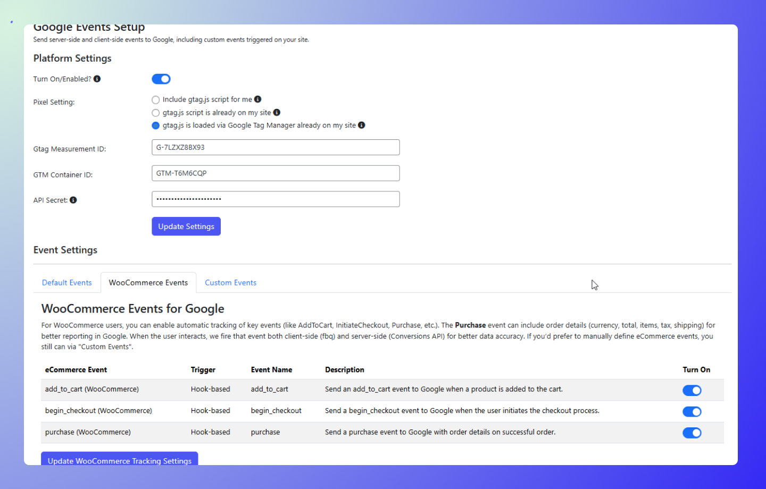Click info icon beside 'Include gtag.js script for me'

tap(257, 99)
